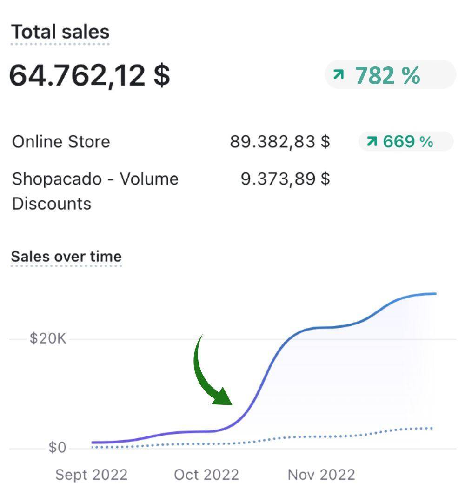Click the "Sales over time" heading
The width and height of the screenshot is (465, 496).
(x=66, y=257)
